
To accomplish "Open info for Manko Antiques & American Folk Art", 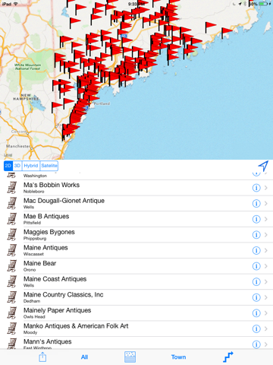I will click(x=256, y=329).
